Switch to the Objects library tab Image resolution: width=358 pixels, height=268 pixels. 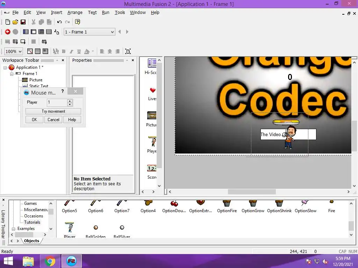(x=31, y=241)
